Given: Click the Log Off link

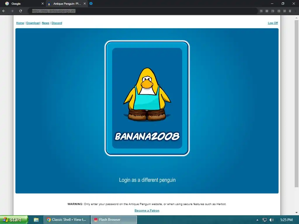Looking at the screenshot, I should tap(273, 23).
